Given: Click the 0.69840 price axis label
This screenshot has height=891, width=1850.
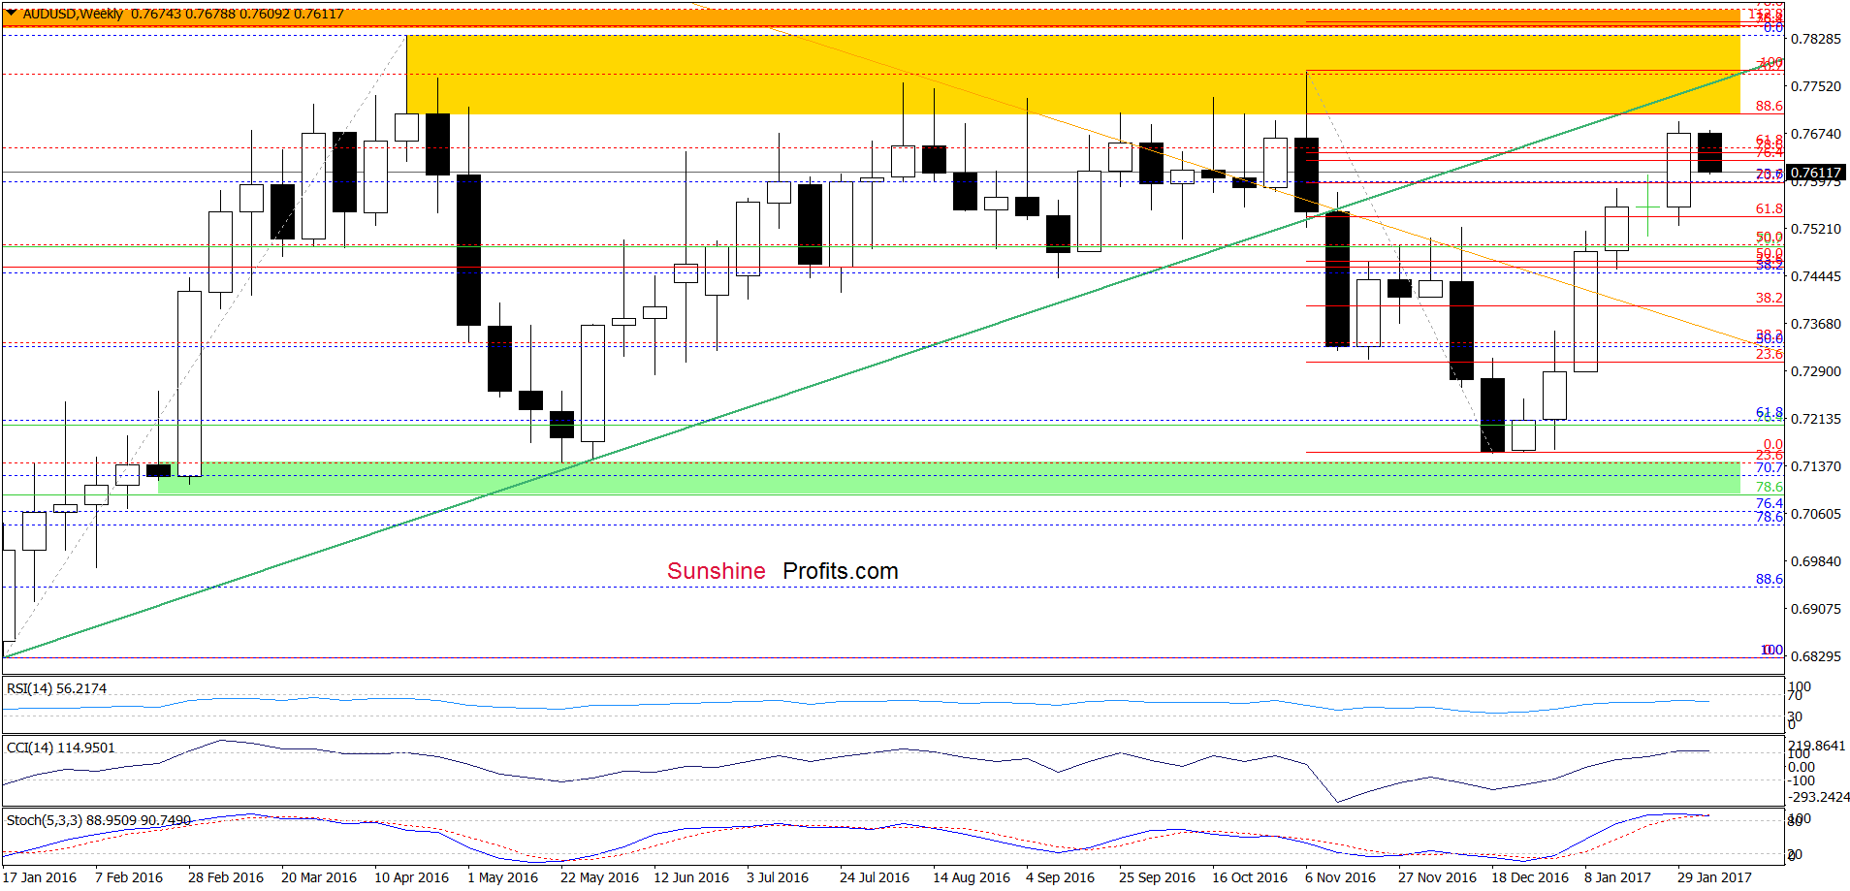Looking at the screenshot, I should pos(1815,561).
